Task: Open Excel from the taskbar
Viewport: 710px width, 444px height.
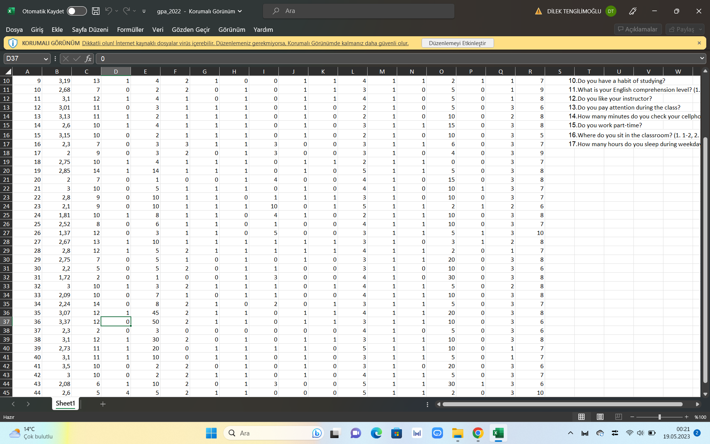Action: (x=498, y=433)
